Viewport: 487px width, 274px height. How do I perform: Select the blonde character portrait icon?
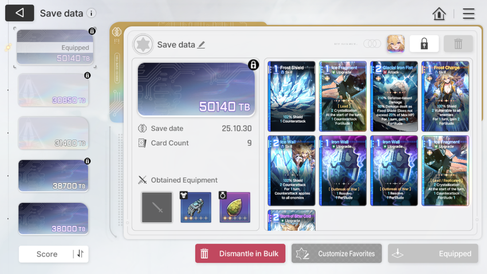pyautogui.click(x=395, y=44)
